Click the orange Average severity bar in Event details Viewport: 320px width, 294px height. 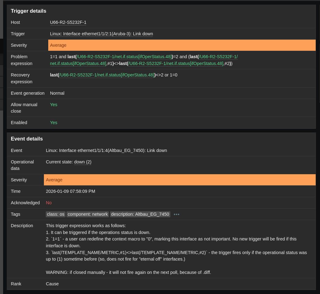click(x=180, y=180)
